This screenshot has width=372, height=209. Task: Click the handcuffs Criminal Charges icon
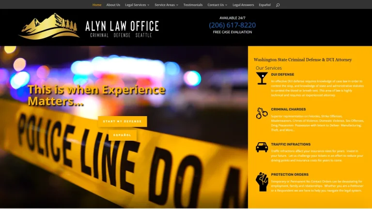(262, 113)
